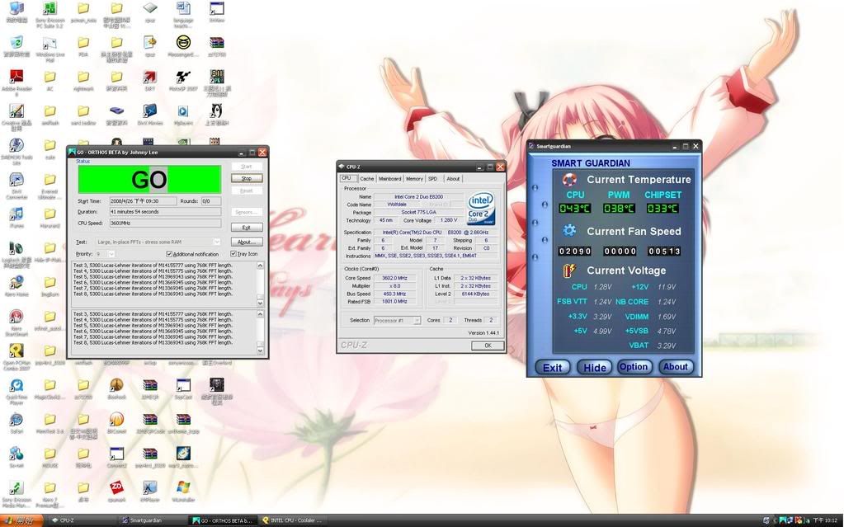Click the processor name Intel Core 2 Duo E8200

[419, 197]
